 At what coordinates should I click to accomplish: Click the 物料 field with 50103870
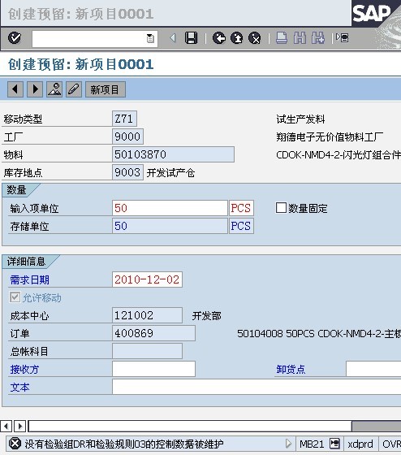pos(173,154)
